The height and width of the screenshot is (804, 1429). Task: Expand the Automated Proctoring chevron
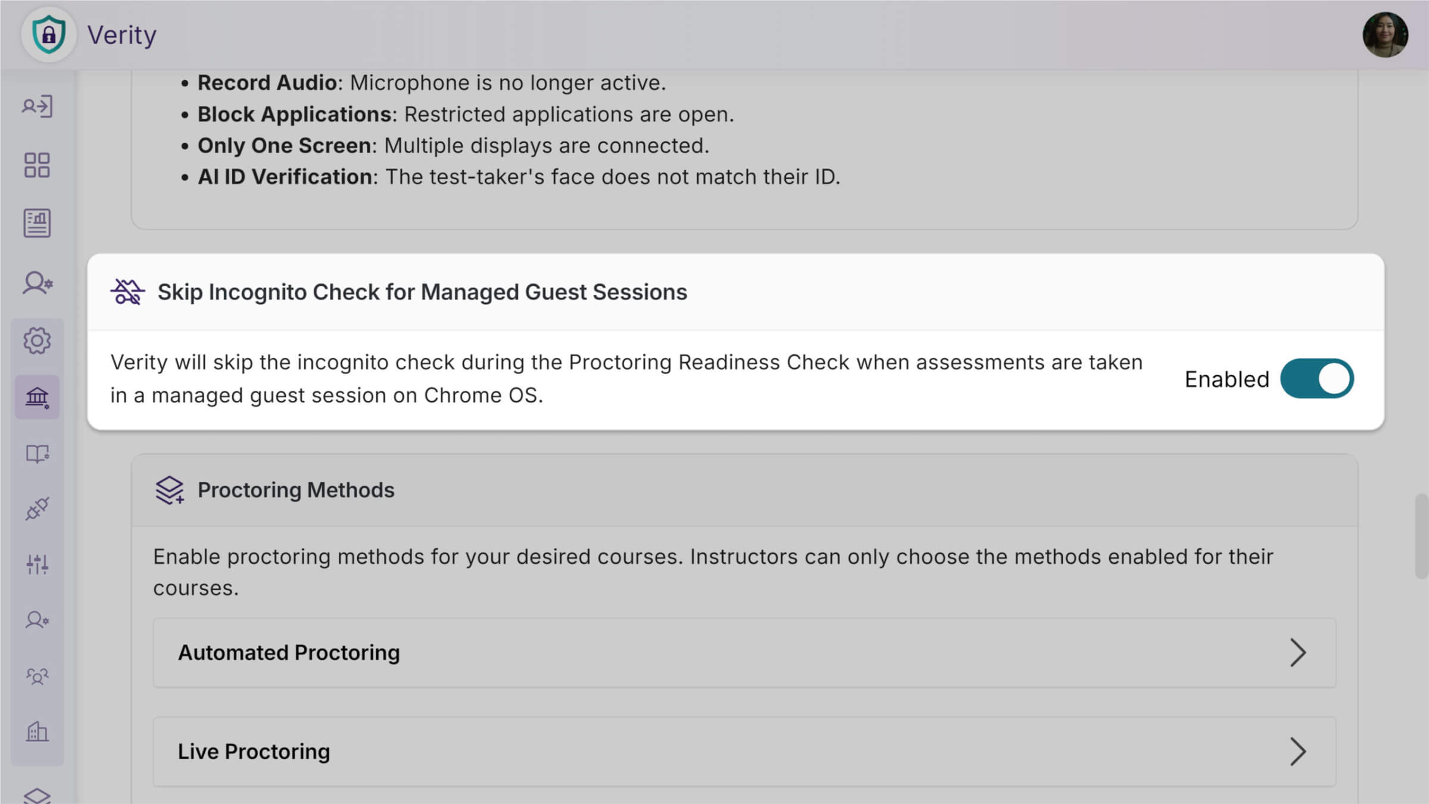(1297, 653)
